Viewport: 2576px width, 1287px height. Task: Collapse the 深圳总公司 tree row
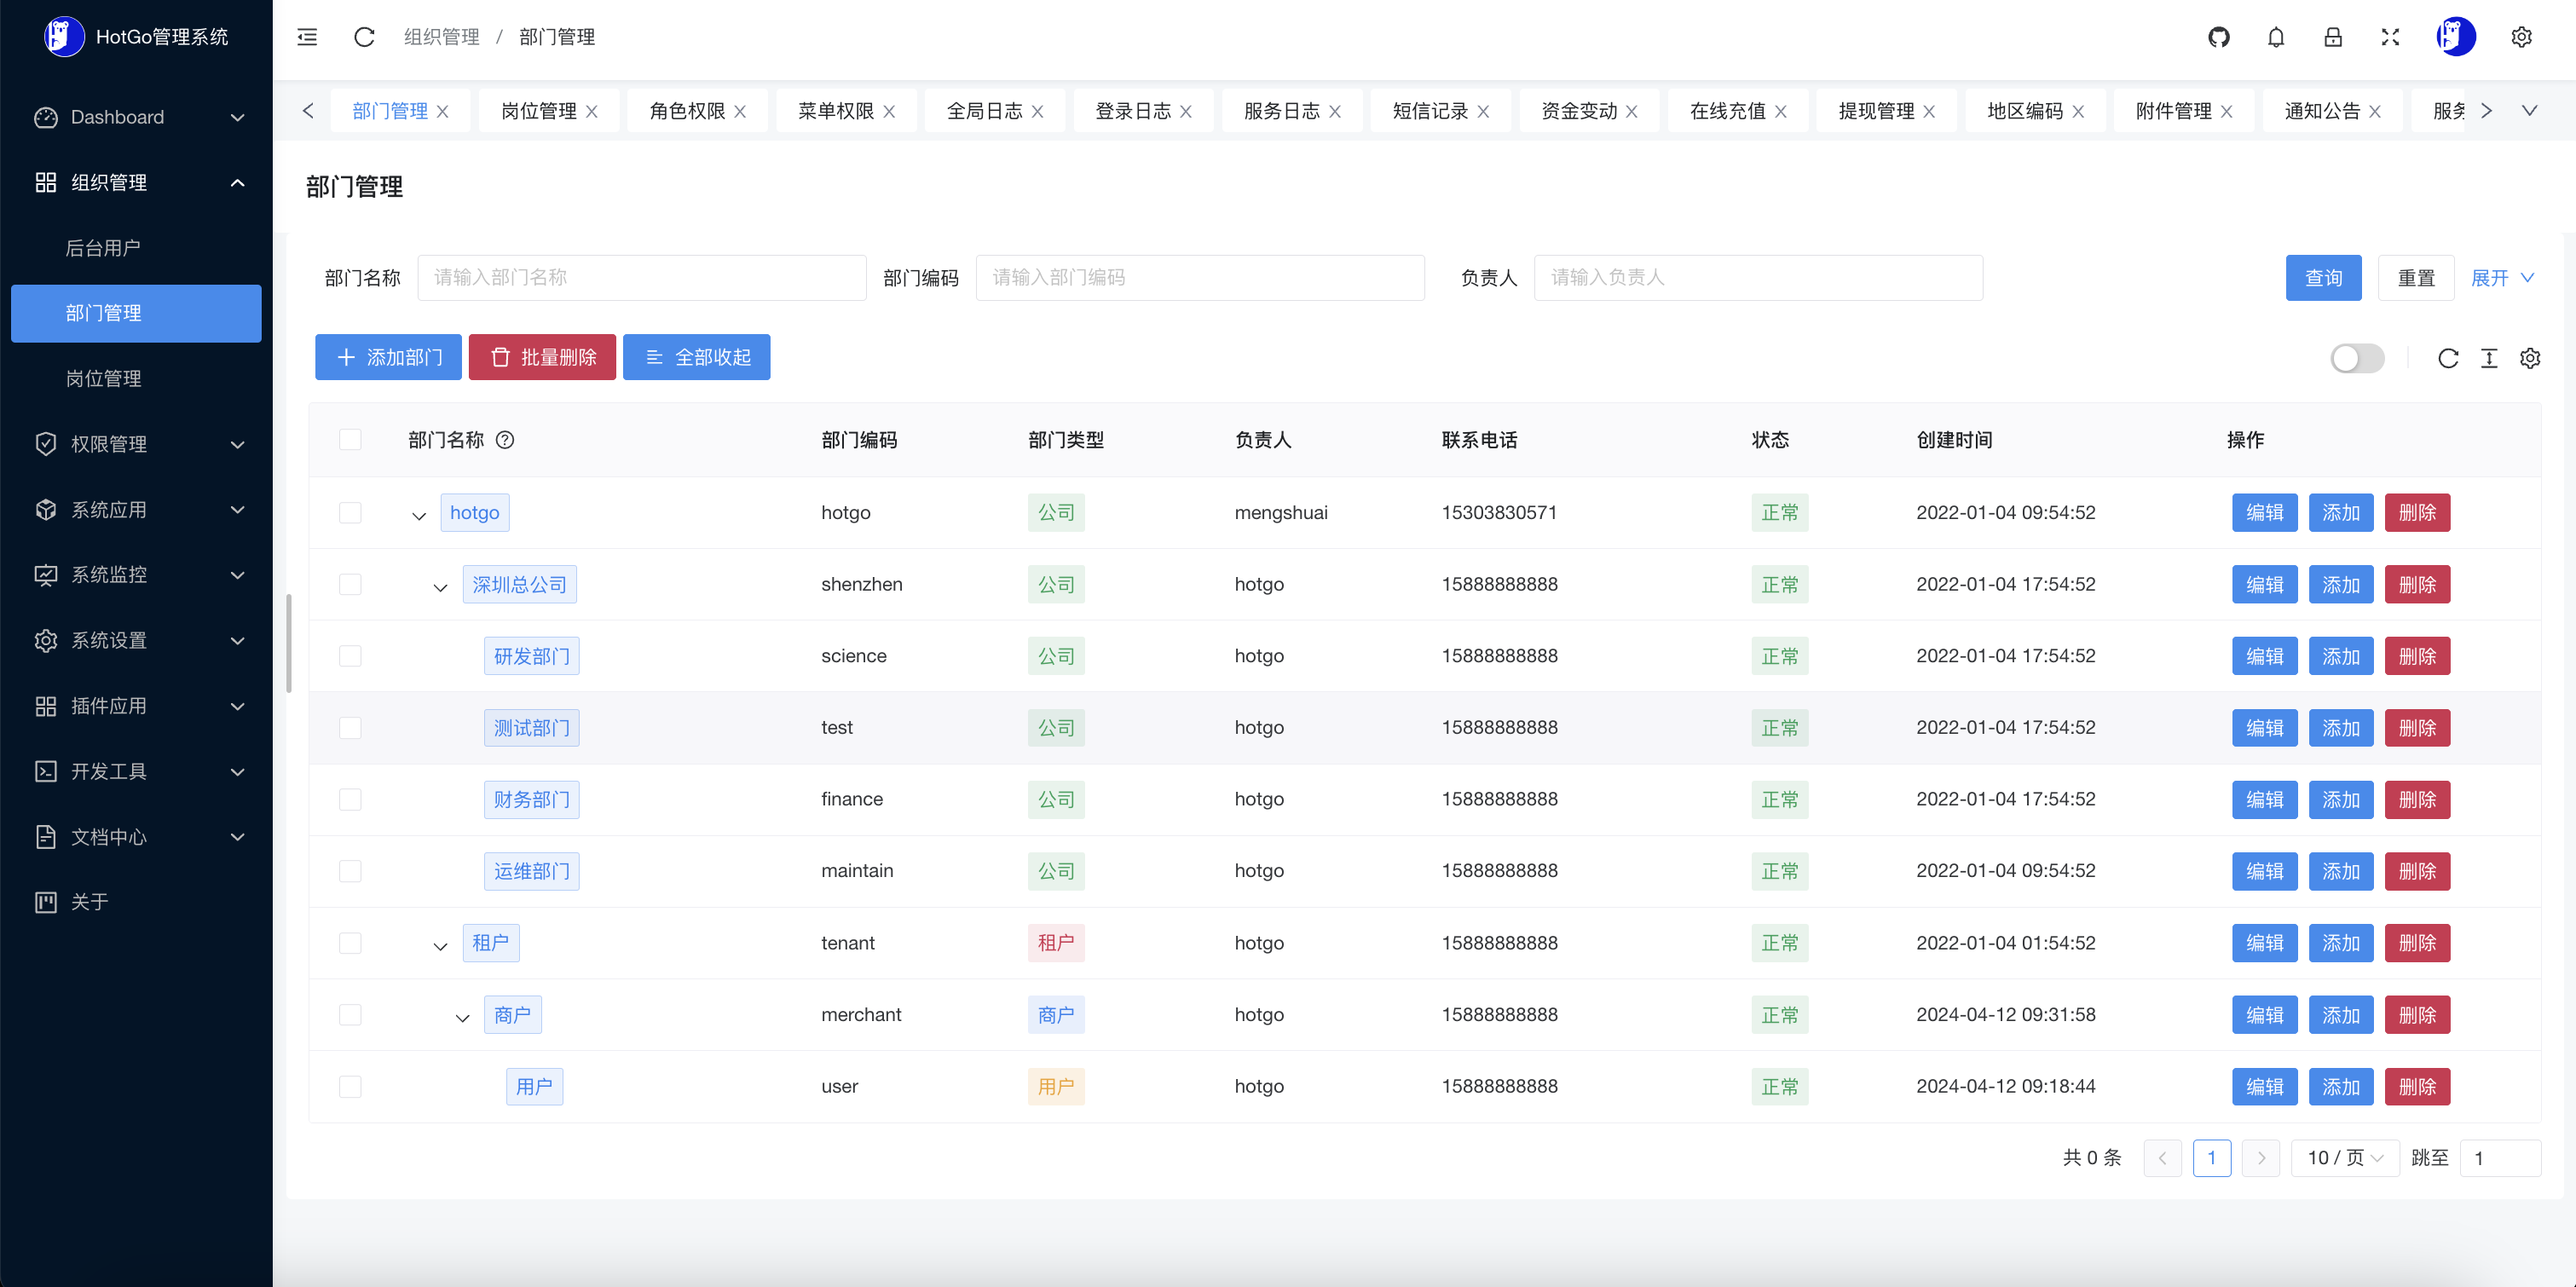(x=440, y=587)
